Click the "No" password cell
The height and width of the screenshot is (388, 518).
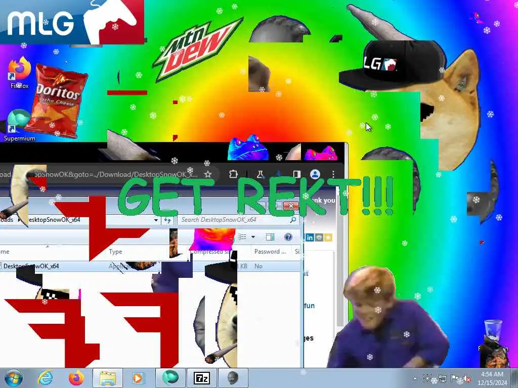(258, 266)
